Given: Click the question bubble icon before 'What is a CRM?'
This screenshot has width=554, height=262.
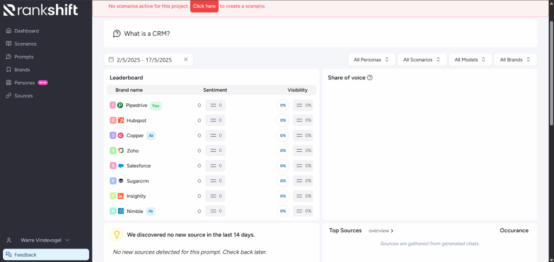Looking at the screenshot, I should click(x=117, y=33).
